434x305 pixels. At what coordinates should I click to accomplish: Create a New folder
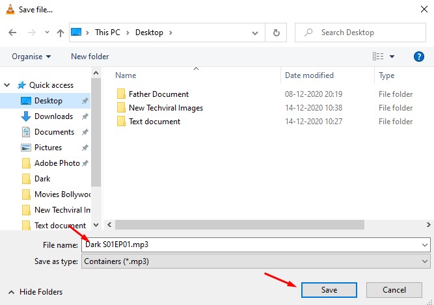(90, 57)
